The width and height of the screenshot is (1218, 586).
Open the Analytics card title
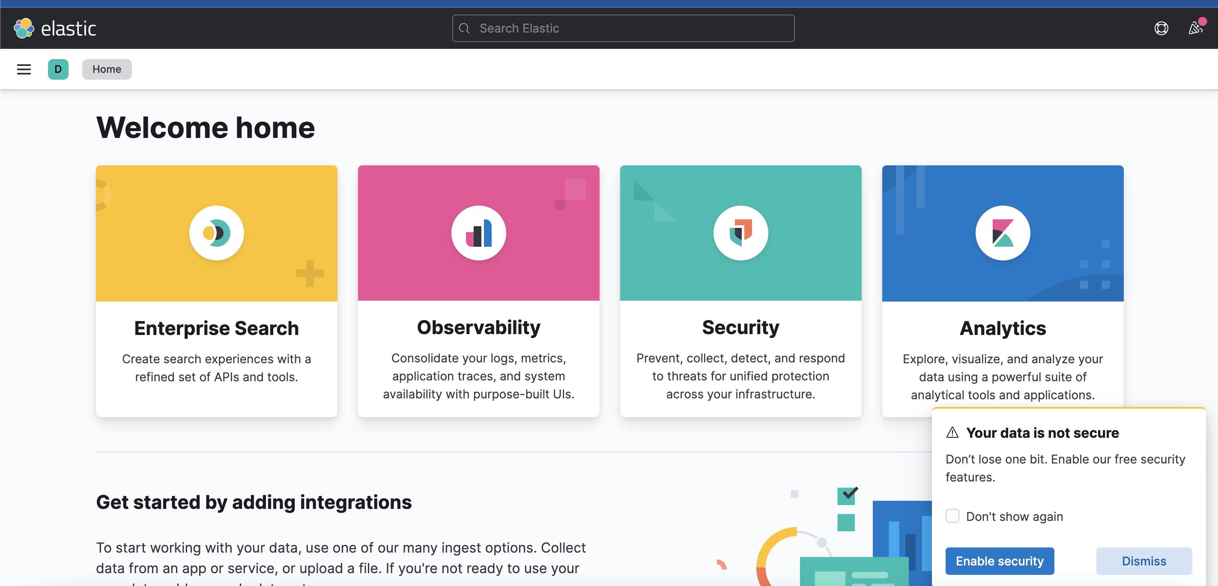tap(1003, 328)
